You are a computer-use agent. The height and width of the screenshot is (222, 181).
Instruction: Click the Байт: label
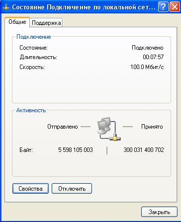tap(26, 150)
